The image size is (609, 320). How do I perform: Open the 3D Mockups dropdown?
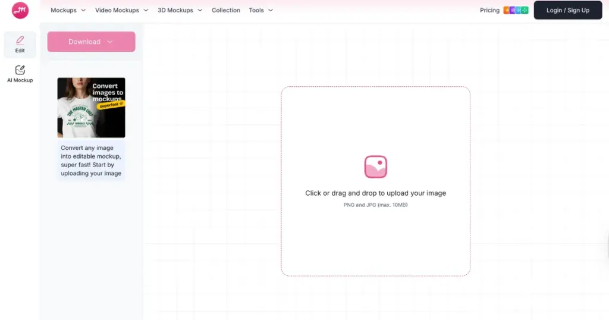[180, 10]
